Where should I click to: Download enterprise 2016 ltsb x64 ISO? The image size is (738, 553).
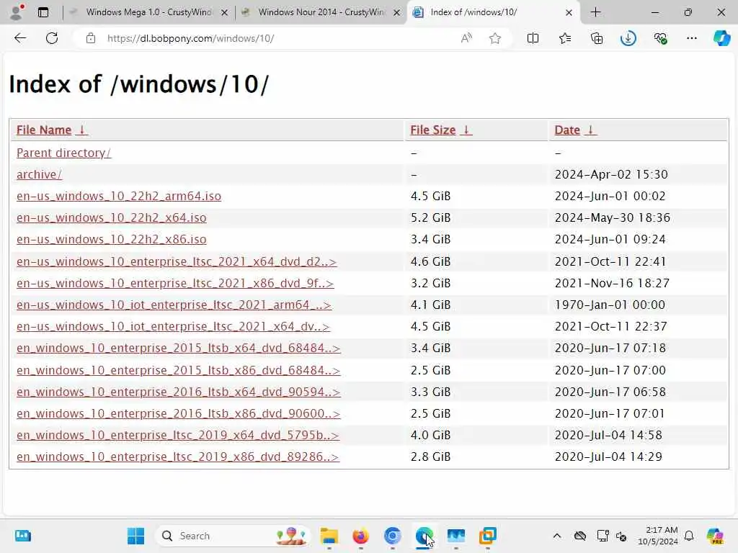pyautogui.click(x=179, y=392)
